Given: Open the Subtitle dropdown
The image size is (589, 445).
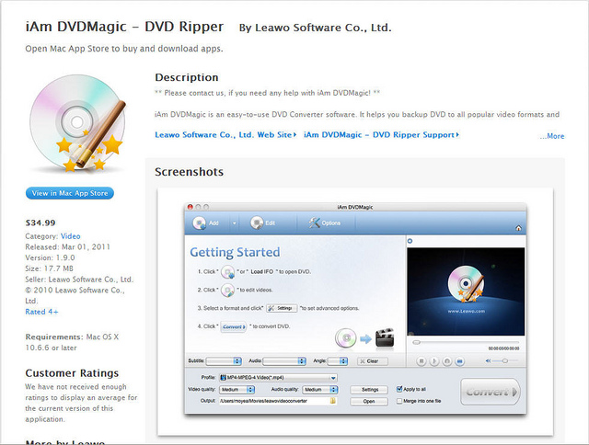Looking at the screenshot, I should 224,361.
